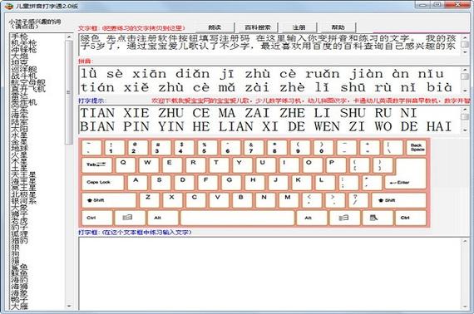Click the space bar on virtual keyboard
The height and width of the screenshot is (314, 474).
coord(237,218)
